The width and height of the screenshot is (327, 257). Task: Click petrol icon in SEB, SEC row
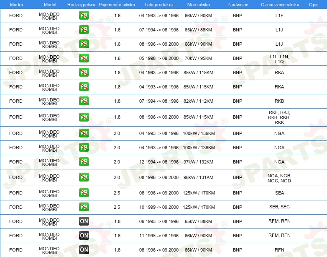84,207
